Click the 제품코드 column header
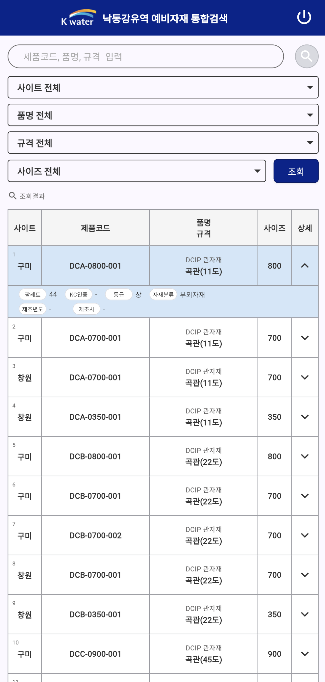325x682 pixels. 95,227
